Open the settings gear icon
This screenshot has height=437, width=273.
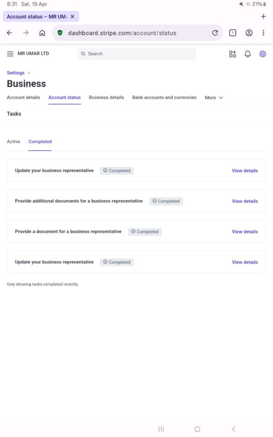click(x=263, y=54)
